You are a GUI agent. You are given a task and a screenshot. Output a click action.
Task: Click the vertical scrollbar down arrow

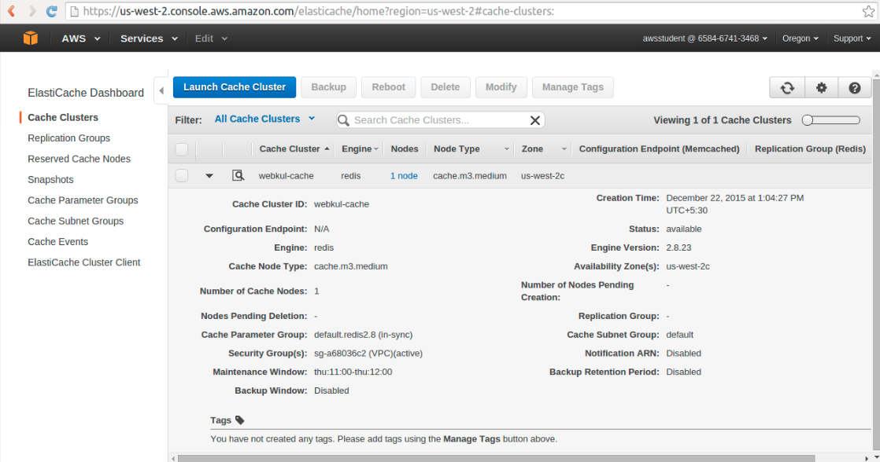(x=875, y=457)
